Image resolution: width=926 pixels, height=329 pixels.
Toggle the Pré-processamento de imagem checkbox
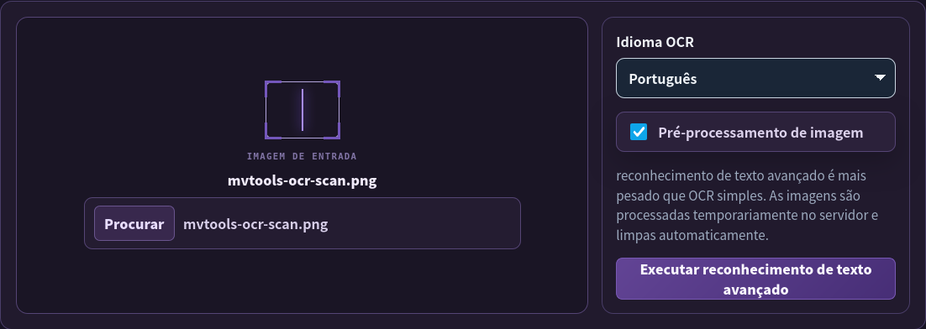coord(639,132)
